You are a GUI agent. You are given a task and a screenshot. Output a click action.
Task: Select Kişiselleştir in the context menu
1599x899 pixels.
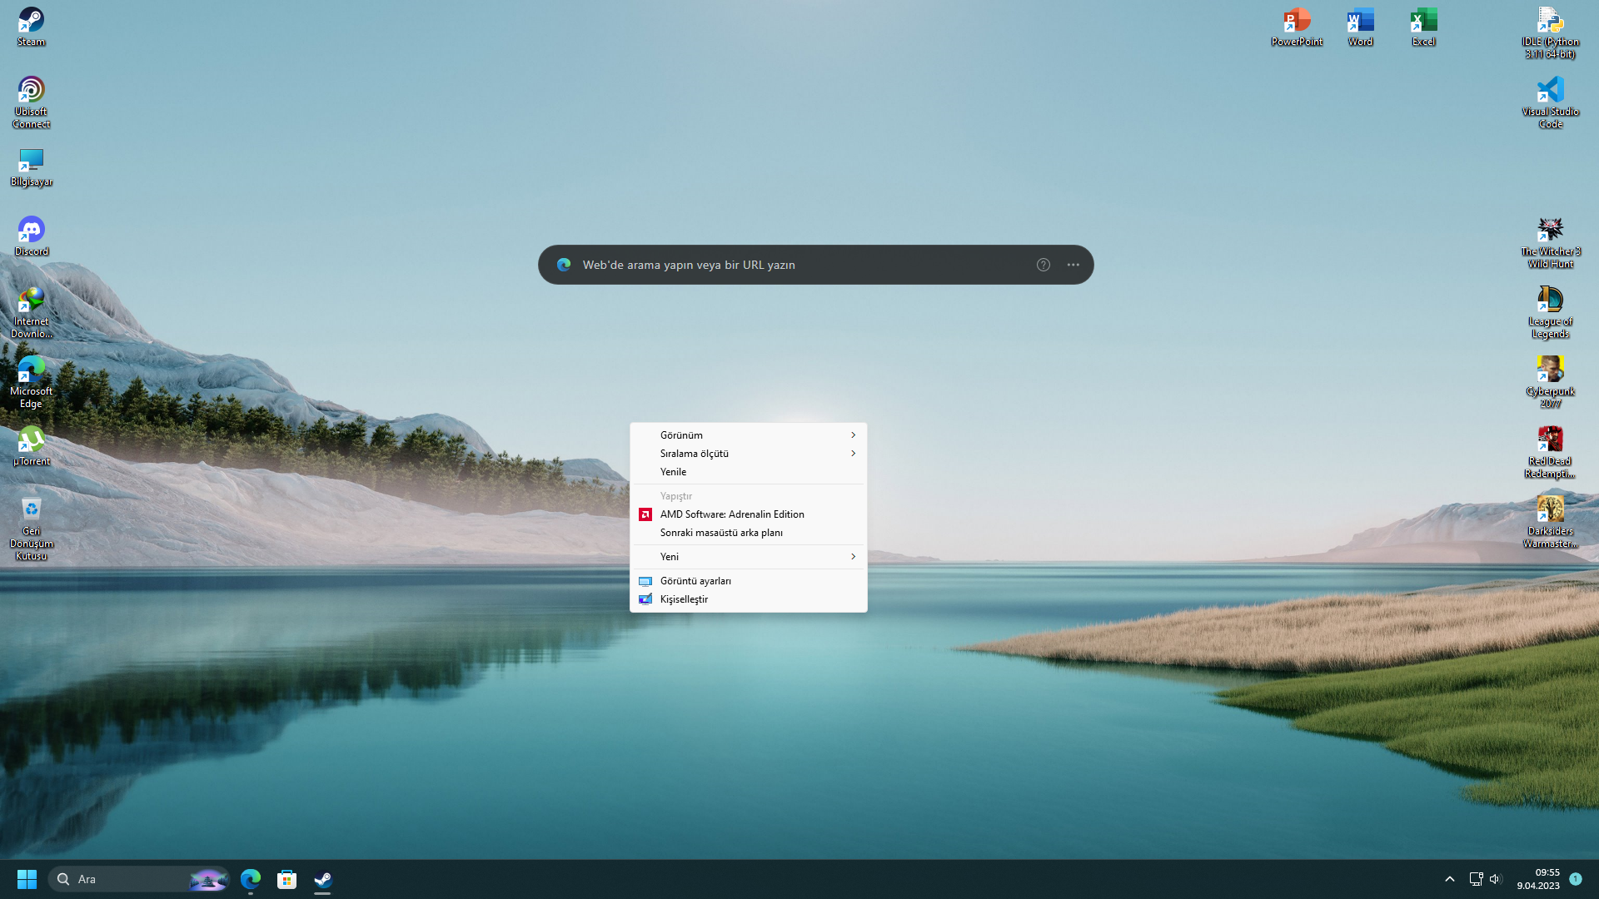[684, 599]
